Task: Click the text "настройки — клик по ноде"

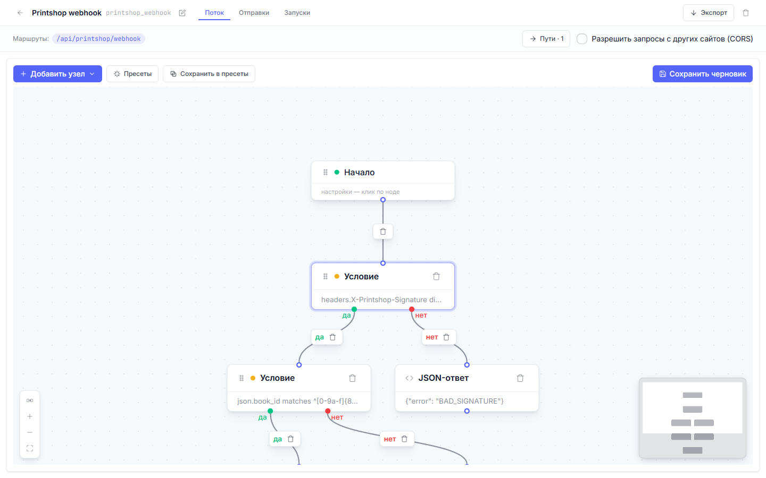Action: [361, 192]
